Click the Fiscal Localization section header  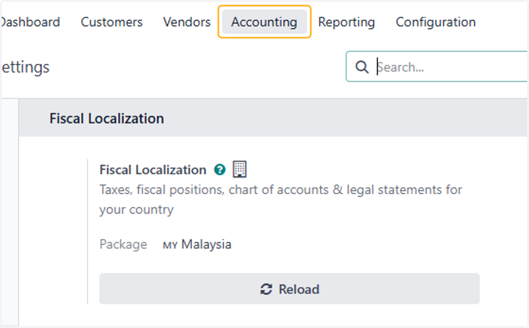click(107, 118)
